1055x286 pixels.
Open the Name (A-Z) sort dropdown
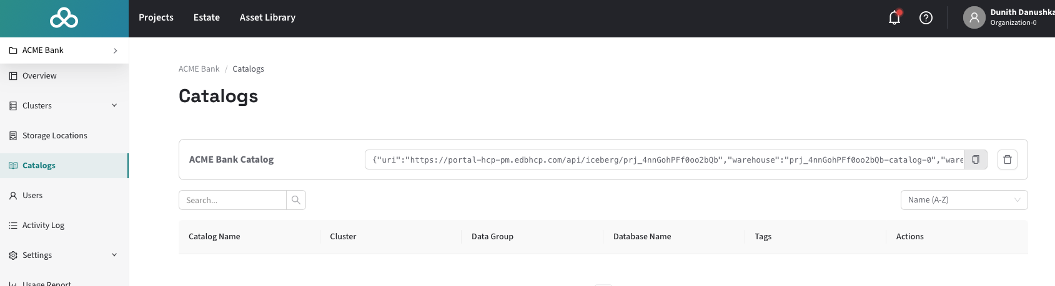964,200
